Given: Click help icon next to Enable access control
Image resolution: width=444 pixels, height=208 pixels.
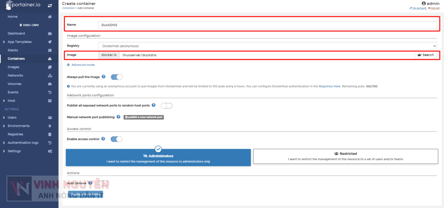Looking at the screenshot, I should (103, 139).
